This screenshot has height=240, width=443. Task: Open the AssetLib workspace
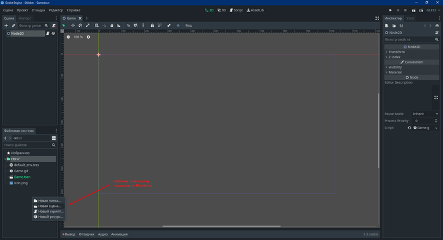[255, 10]
